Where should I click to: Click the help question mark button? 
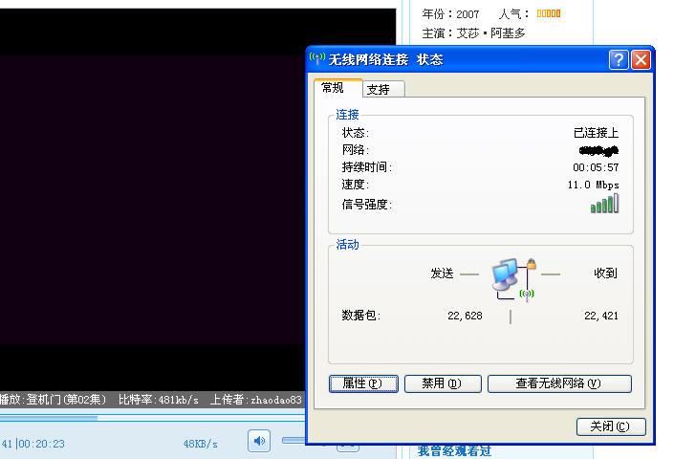tap(619, 59)
